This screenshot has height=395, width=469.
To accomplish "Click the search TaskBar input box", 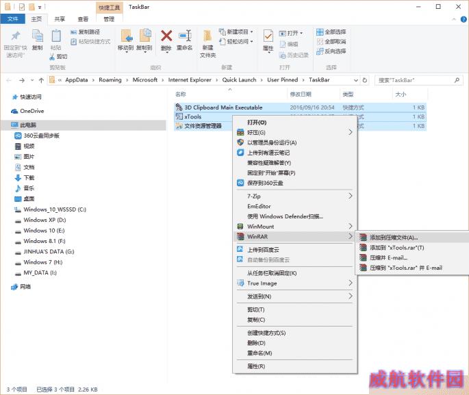I will [419, 80].
